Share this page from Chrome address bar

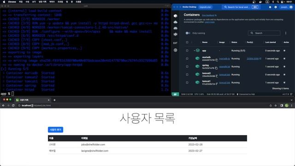click(271, 106)
